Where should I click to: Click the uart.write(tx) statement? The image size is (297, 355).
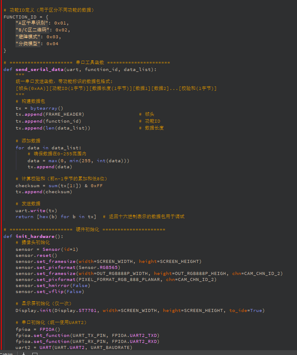tap(36, 210)
